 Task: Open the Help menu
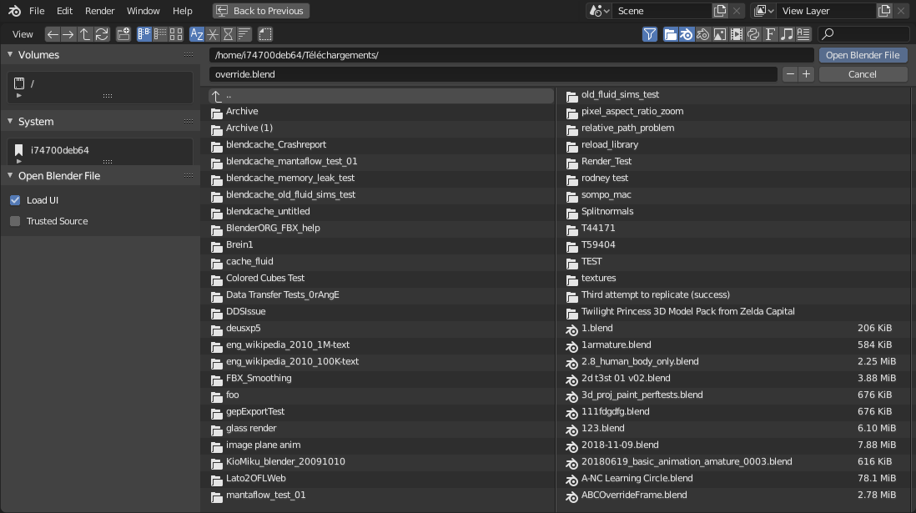pos(182,11)
